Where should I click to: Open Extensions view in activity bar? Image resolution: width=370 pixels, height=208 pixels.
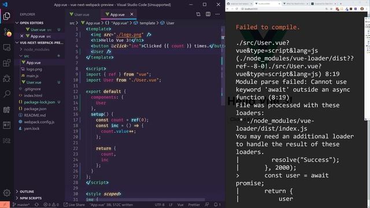pos(6,63)
